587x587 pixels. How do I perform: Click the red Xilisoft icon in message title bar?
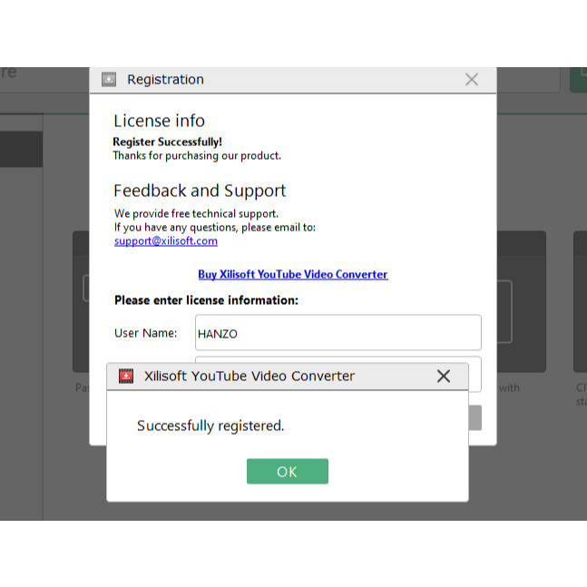[x=126, y=377]
